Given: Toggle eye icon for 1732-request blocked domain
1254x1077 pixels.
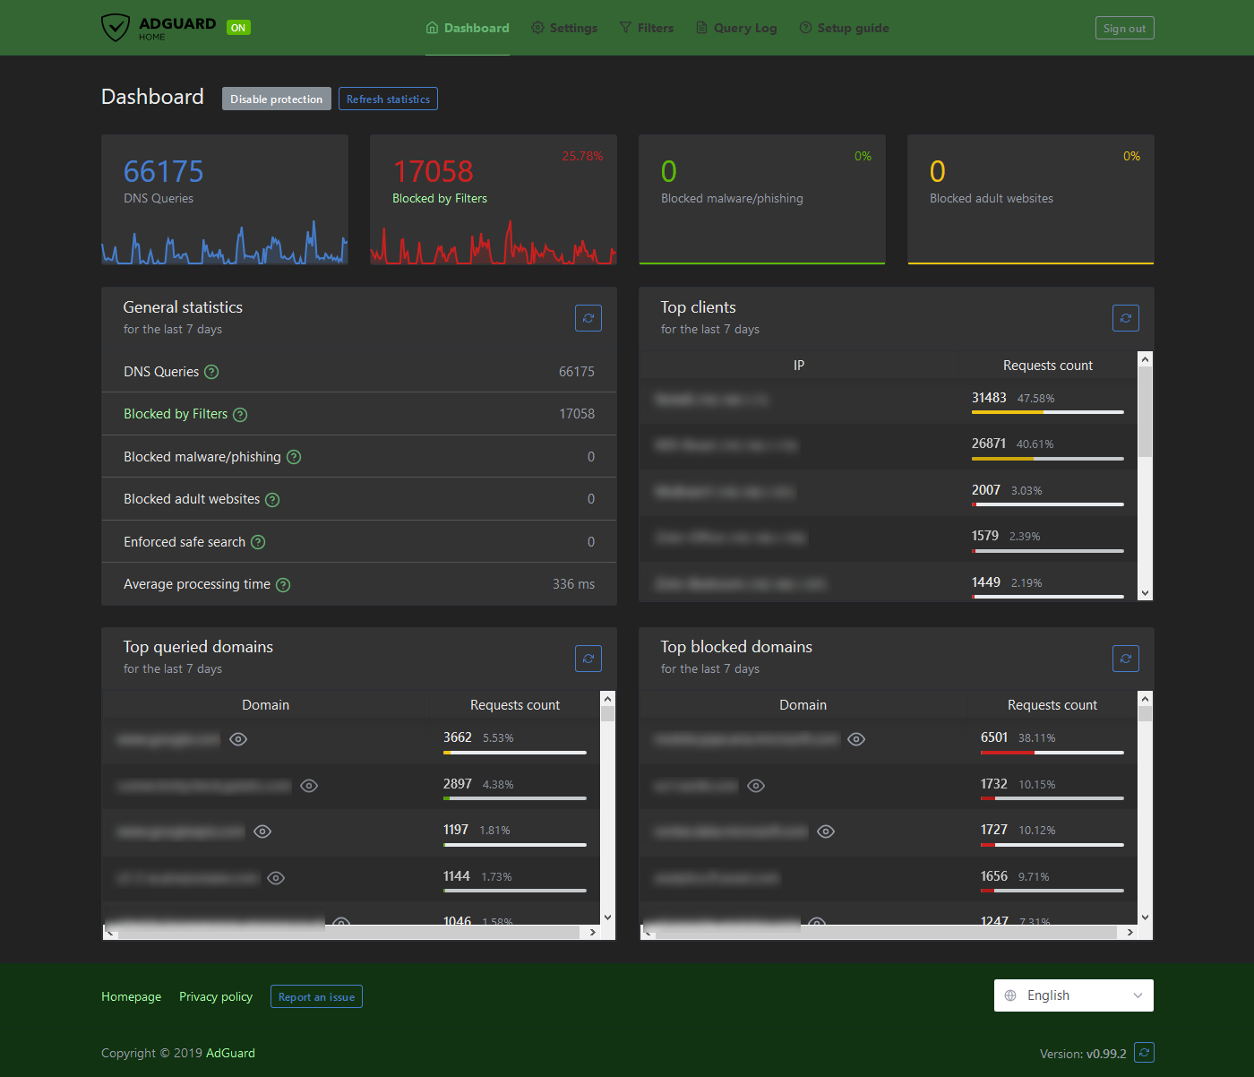Looking at the screenshot, I should tap(756, 786).
